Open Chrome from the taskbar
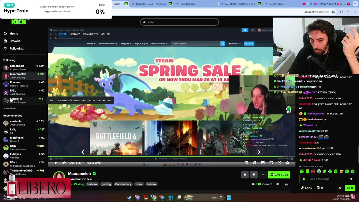Image resolution: width=359 pixels, height=202 pixels. (x=154, y=198)
